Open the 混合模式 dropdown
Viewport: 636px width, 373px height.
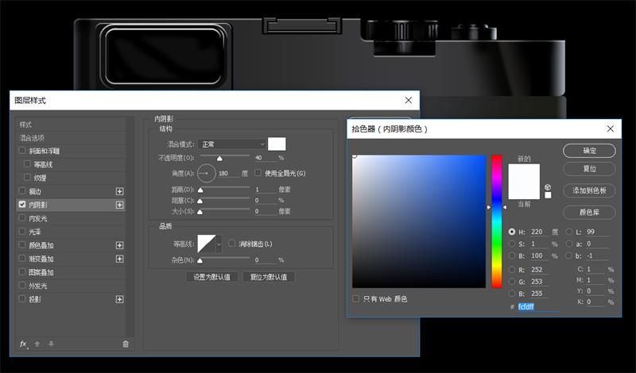(x=232, y=144)
